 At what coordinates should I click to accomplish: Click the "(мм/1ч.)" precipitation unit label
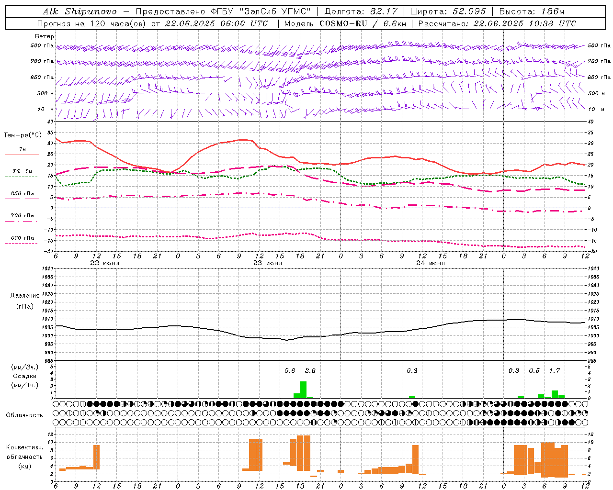pos(25,385)
